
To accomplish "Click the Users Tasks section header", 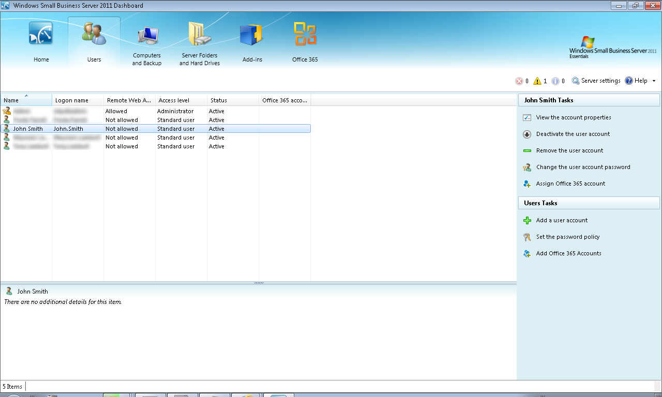I will [589, 203].
